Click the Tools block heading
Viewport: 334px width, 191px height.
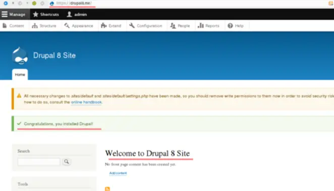[x=23, y=184]
